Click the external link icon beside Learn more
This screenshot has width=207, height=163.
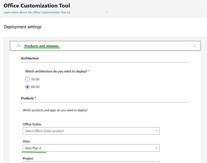(x=69, y=12)
